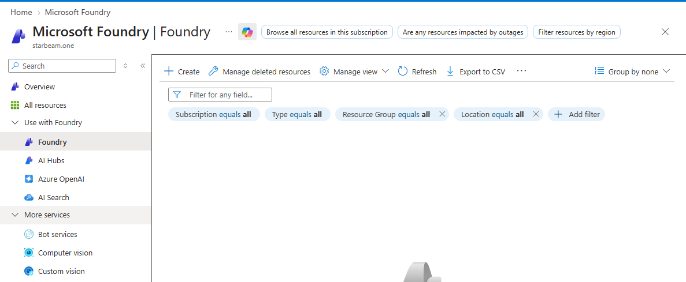Open toolbar overflow ellipsis menu
Viewport: 686px width, 282px height.
pyautogui.click(x=521, y=71)
